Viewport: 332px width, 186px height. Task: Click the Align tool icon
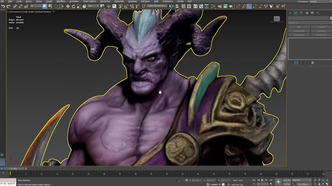point(177,6)
